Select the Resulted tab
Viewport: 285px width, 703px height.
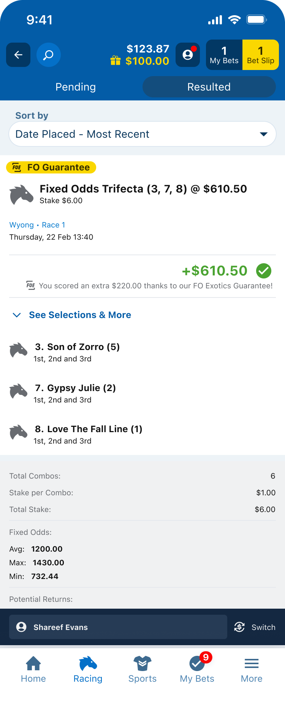[x=209, y=87]
